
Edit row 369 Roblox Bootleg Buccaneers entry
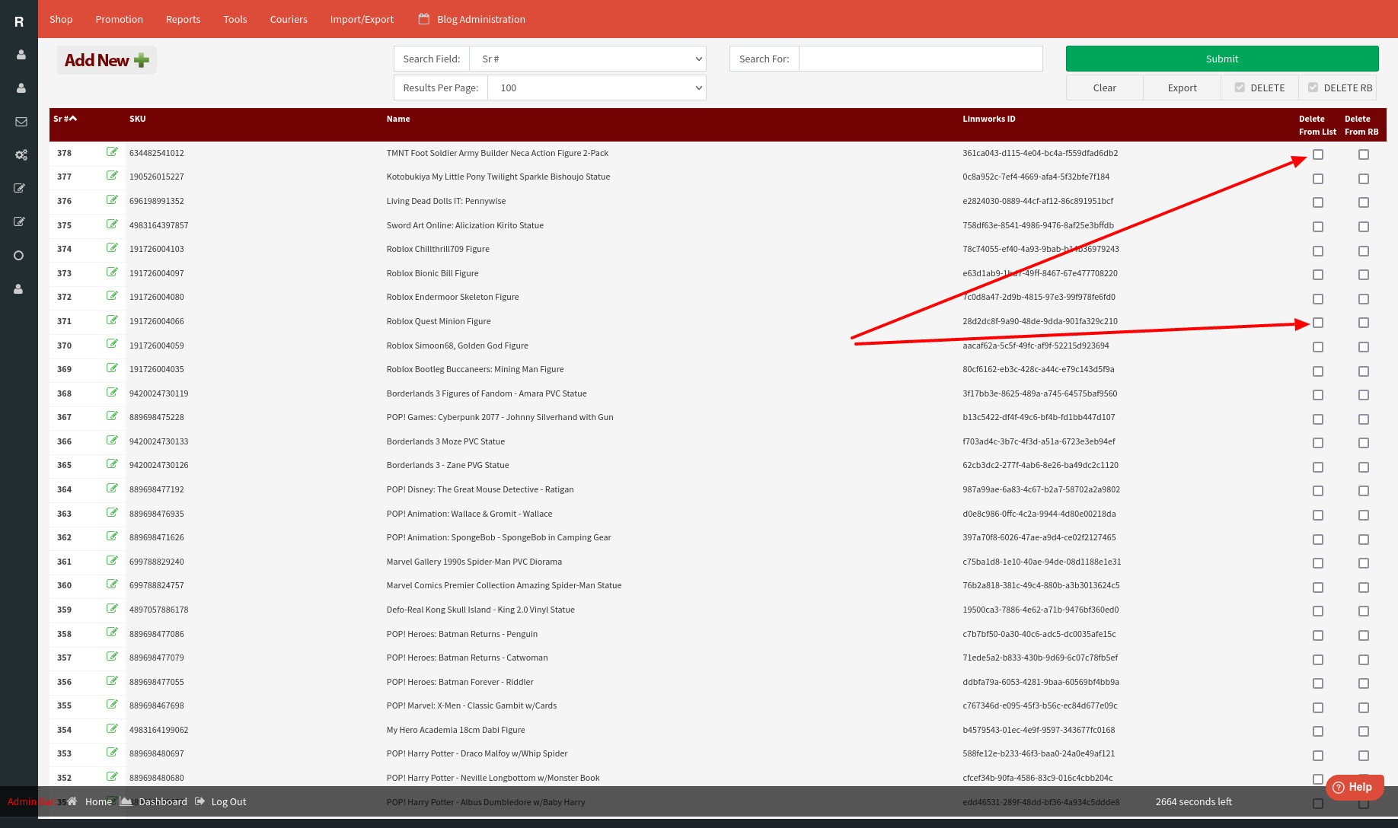[112, 368]
